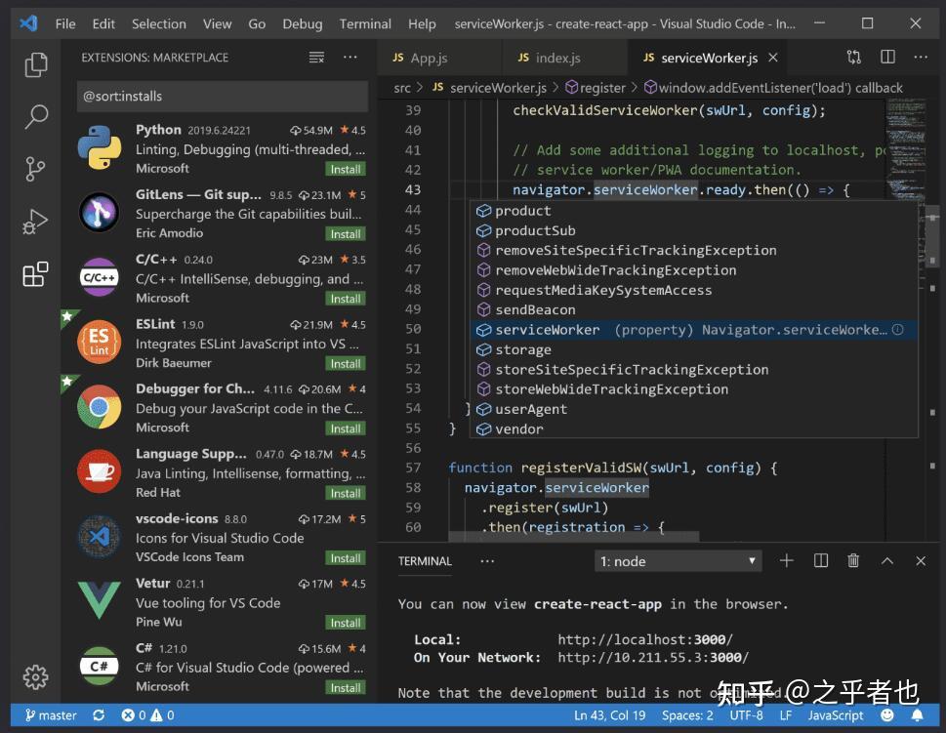Image resolution: width=946 pixels, height=733 pixels.
Task: Clear extensions search results icon
Action: [x=316, y=58]
